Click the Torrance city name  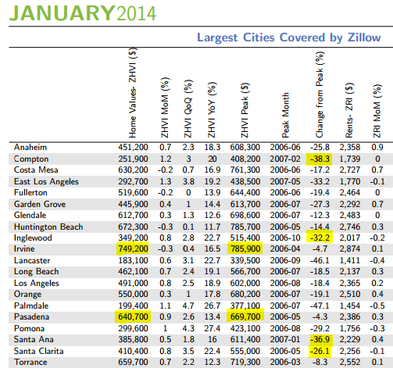[x=30, y=363]
